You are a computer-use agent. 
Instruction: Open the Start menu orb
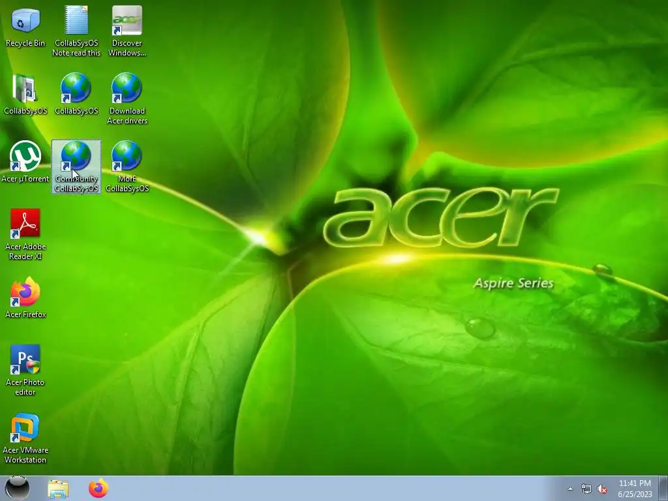(x=17, y=488)
